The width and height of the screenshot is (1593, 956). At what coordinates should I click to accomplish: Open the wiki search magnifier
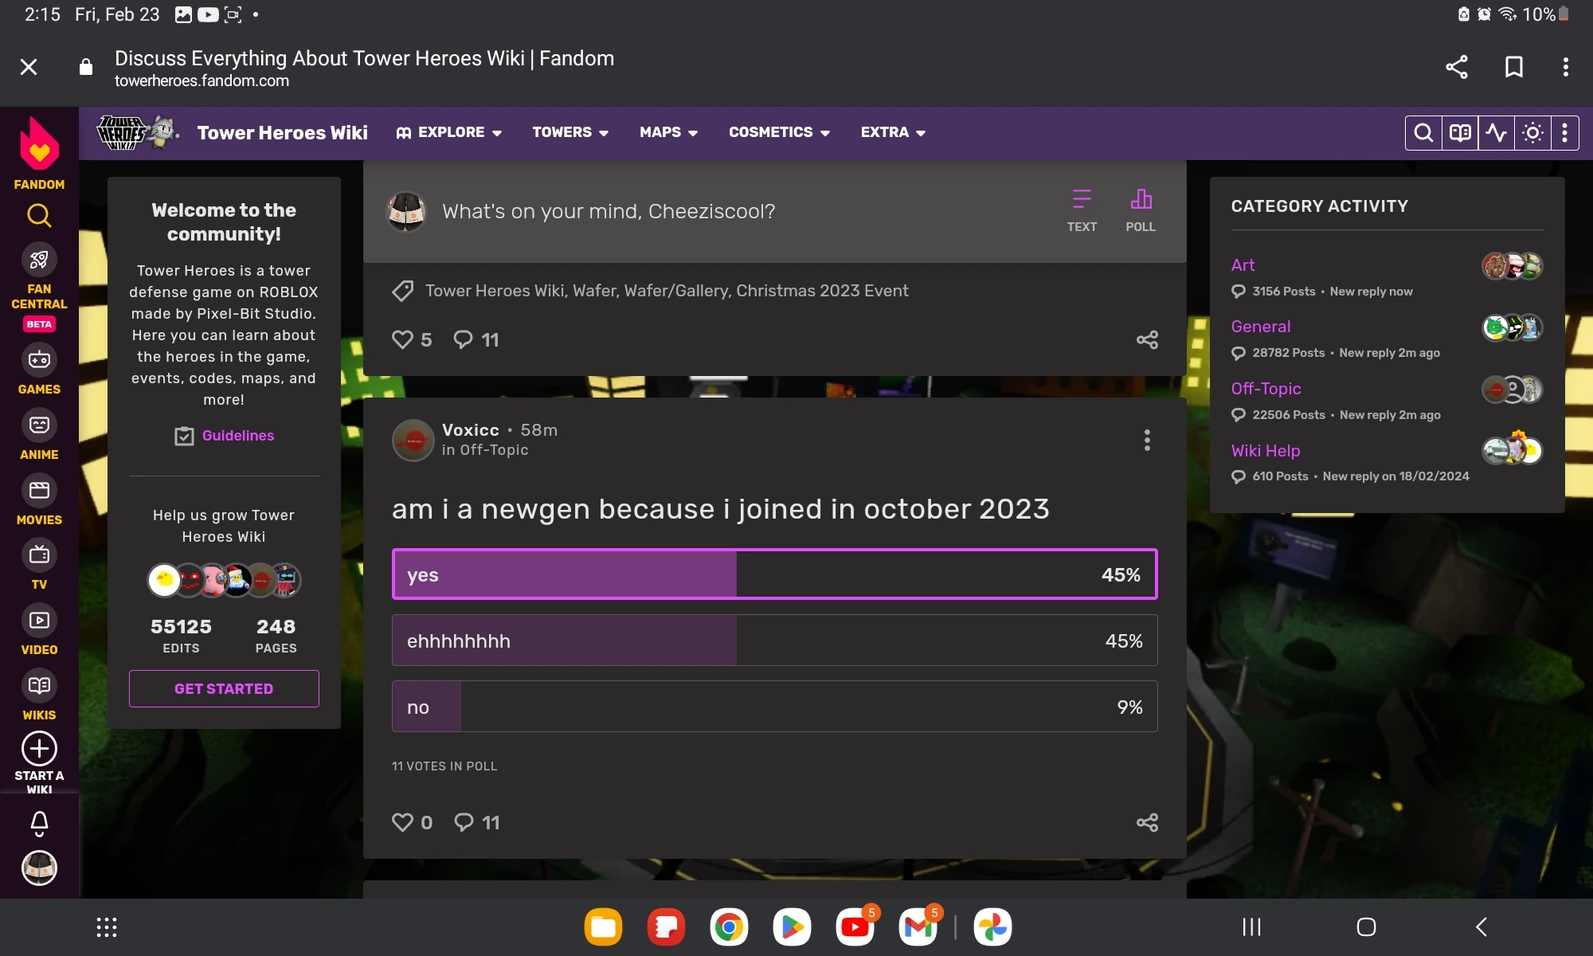(1423, 133)
